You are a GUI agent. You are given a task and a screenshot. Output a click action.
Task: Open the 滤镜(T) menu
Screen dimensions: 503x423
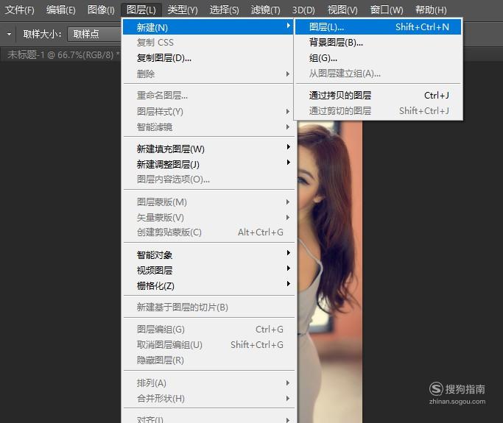point(266,10)
